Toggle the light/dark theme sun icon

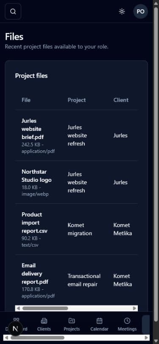[x=122, y=11]
